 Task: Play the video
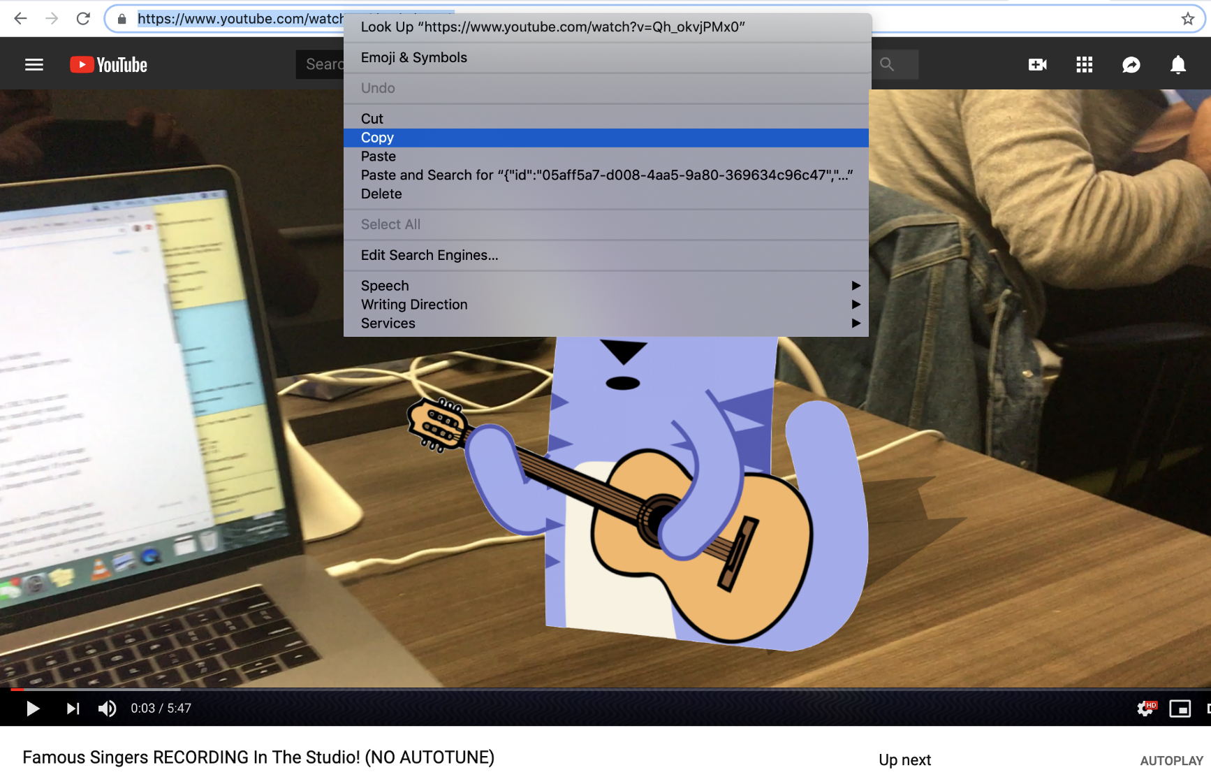pos(32,709)
